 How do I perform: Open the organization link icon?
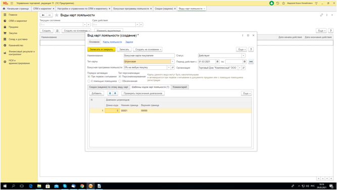(x=244, y=68)
